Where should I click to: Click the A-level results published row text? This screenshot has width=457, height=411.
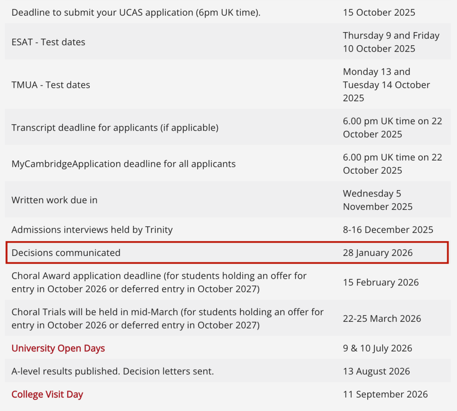click(x=113, y=371)
